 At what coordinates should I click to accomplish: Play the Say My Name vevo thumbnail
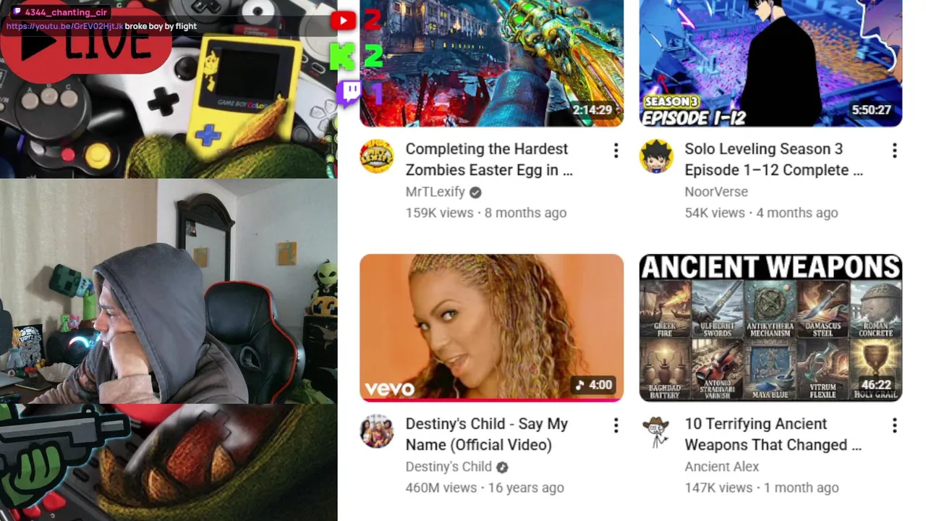[491, 328]
